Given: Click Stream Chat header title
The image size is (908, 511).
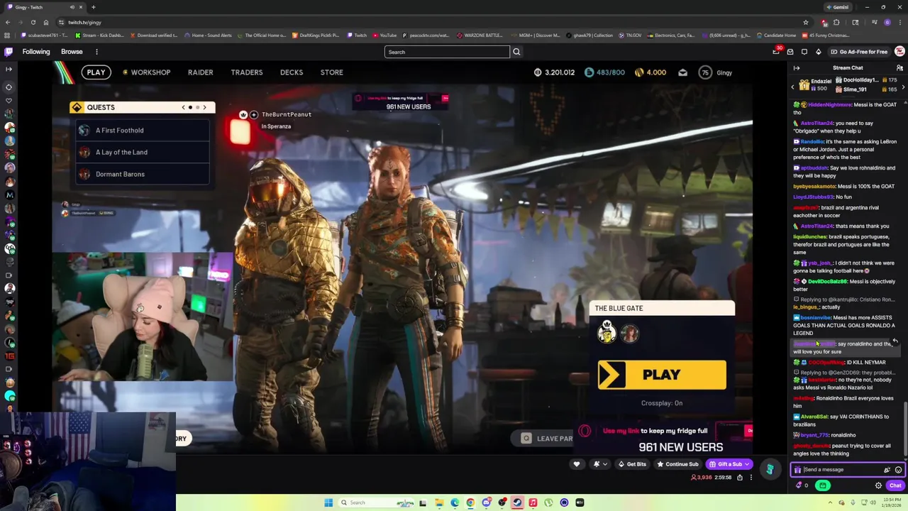Looking at the screenshot, I should [848, 68].
